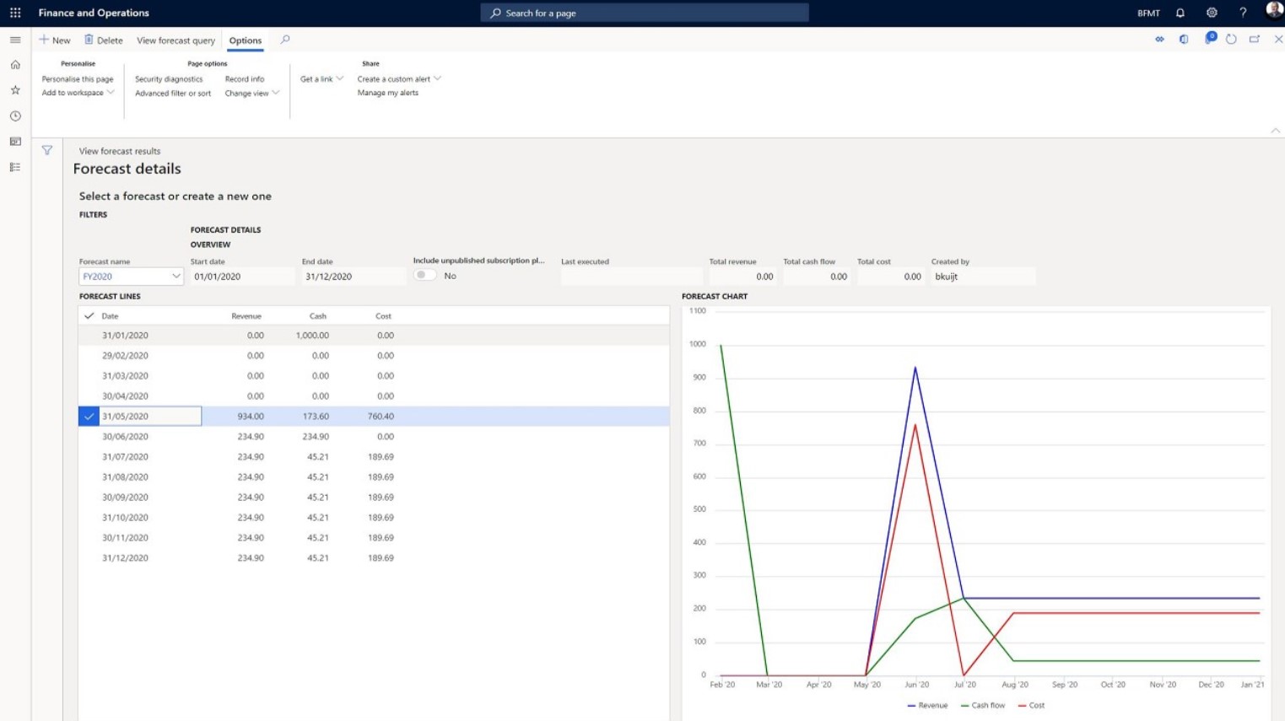Click the Start date input field
This screenshot has width=1285, height=721.
pyautogui.click(x=241, y=277)
